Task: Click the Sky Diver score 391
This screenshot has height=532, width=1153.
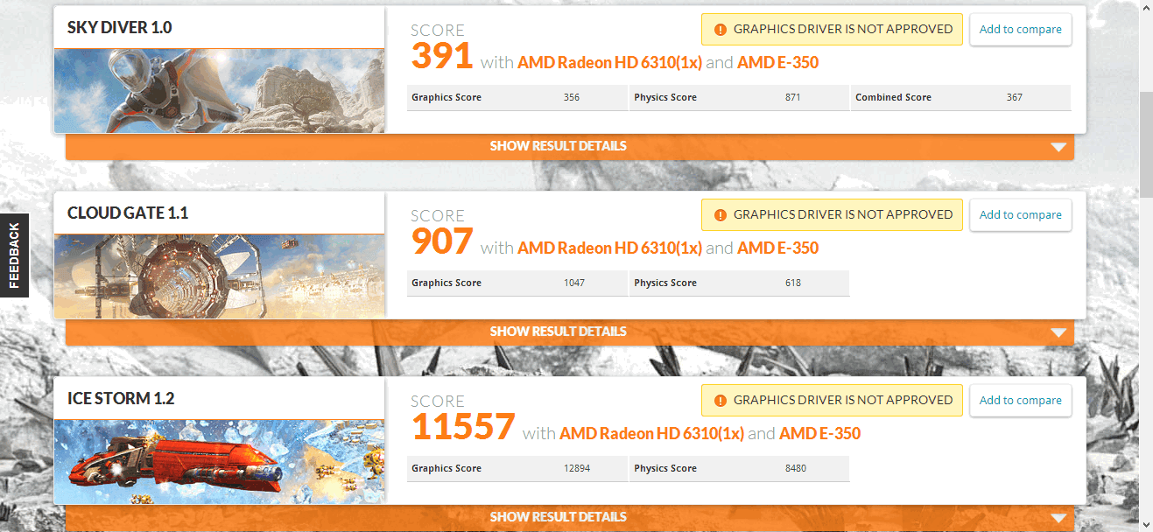Action: (442, 57)
